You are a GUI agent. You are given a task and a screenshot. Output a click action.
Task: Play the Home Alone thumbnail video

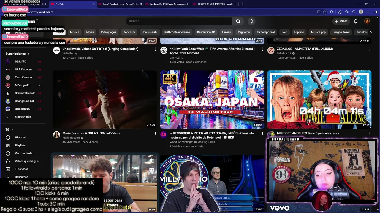coord(319,100)
